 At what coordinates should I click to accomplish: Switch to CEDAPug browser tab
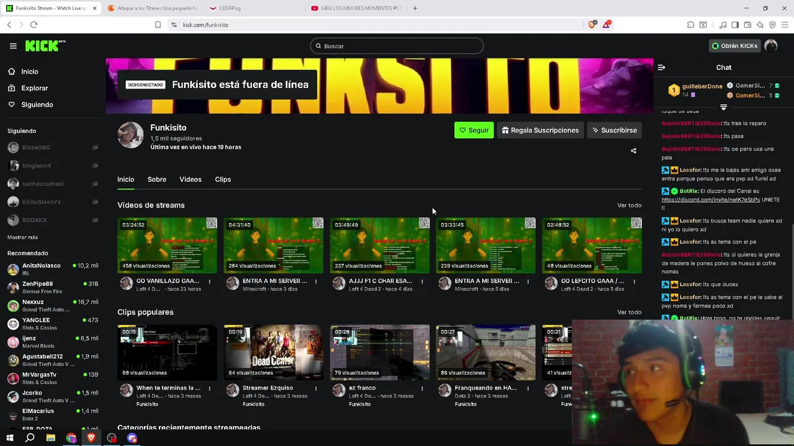[x=253, y=8]
